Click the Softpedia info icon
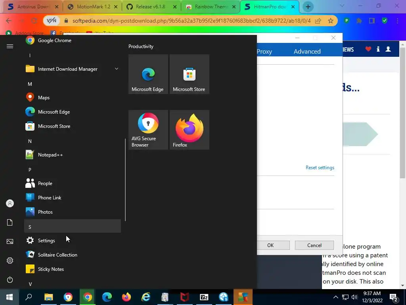 [378, 49]
